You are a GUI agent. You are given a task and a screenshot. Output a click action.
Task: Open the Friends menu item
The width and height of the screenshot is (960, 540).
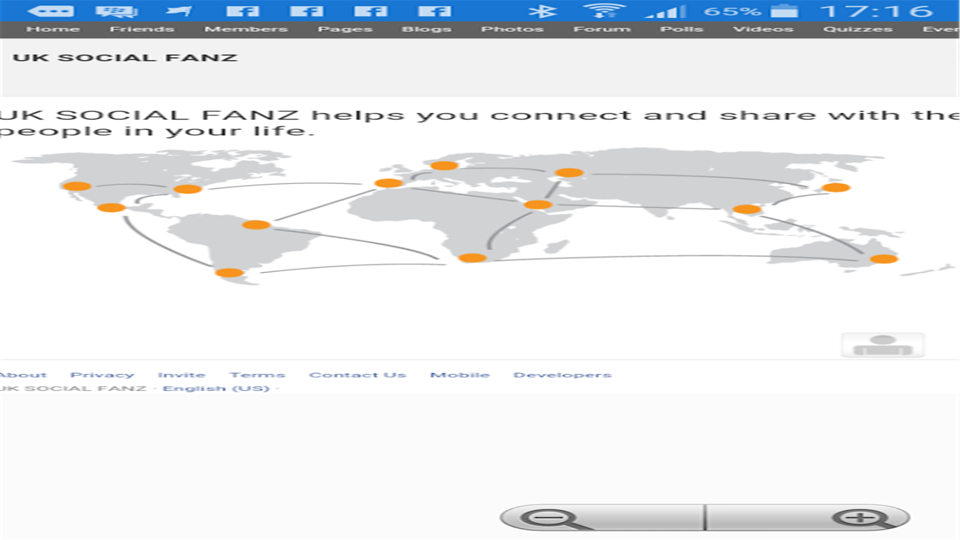point(142,29)
